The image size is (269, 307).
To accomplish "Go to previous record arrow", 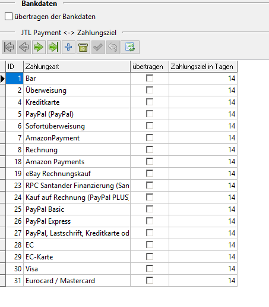I will pos(24,47).
